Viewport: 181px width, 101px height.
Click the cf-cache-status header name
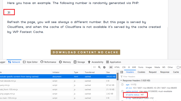(x=133, y=95)
